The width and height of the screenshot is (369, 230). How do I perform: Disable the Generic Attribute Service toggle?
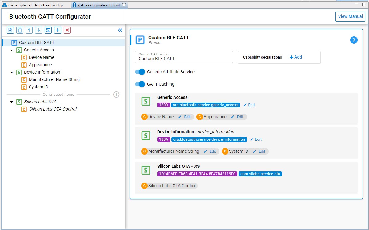point(140,72)
